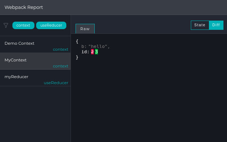This screenshot has width=227, height=142.
Task: Click the removed value 2 in red
Action: [92, 52]
